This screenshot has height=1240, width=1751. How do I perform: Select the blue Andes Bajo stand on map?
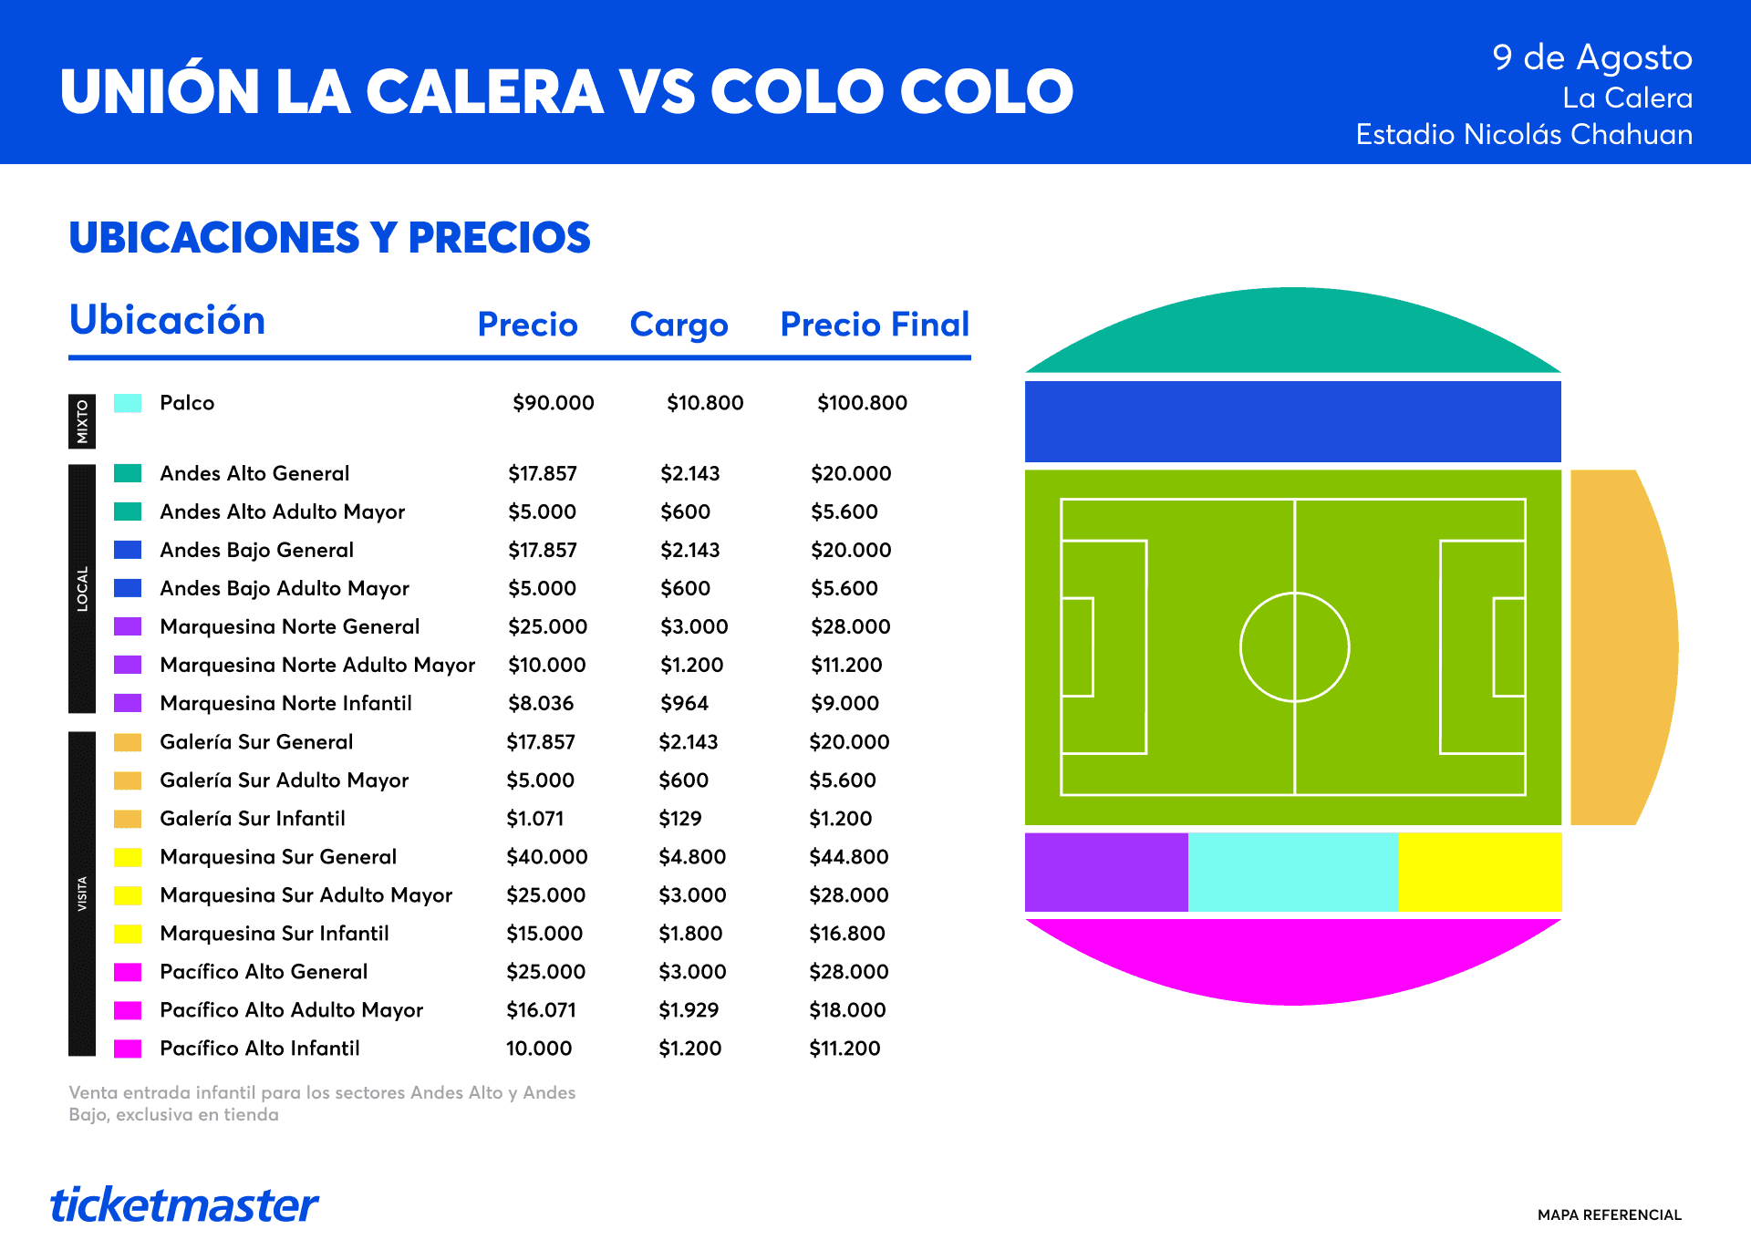(1293, 421)
